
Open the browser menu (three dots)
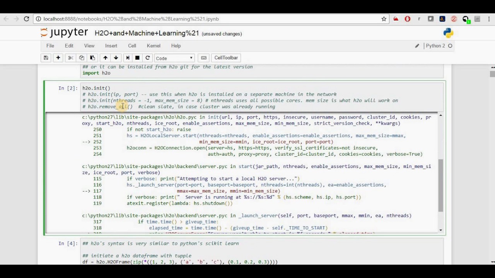[x=488, y=19]
